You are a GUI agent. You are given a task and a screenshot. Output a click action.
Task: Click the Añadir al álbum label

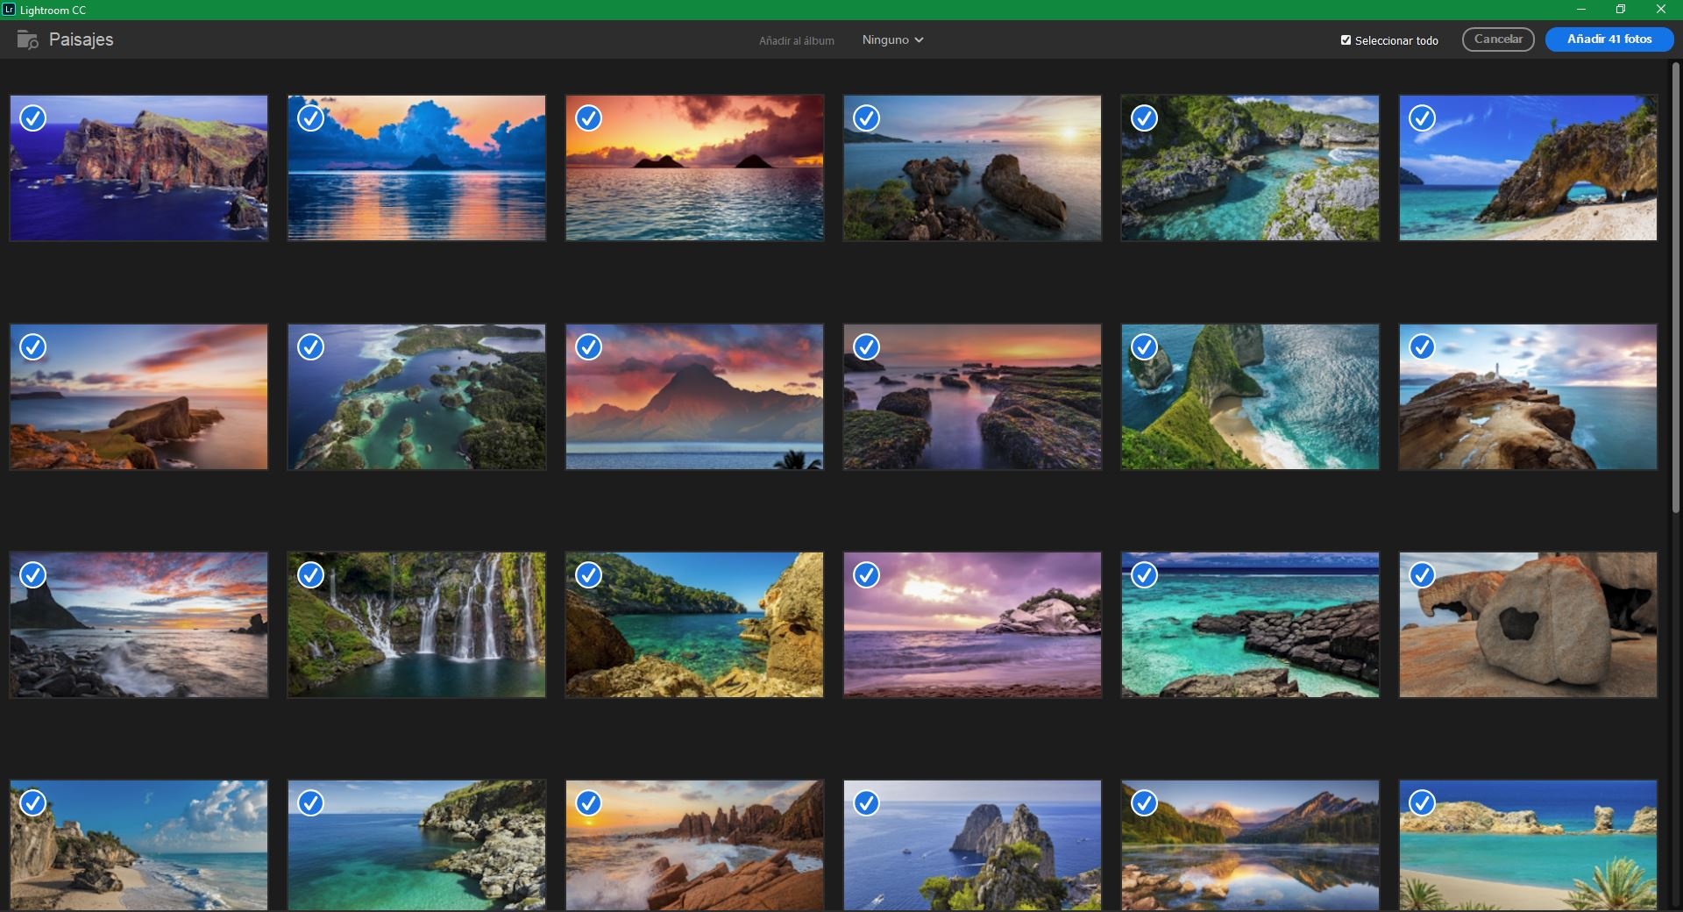pos(796,41)
